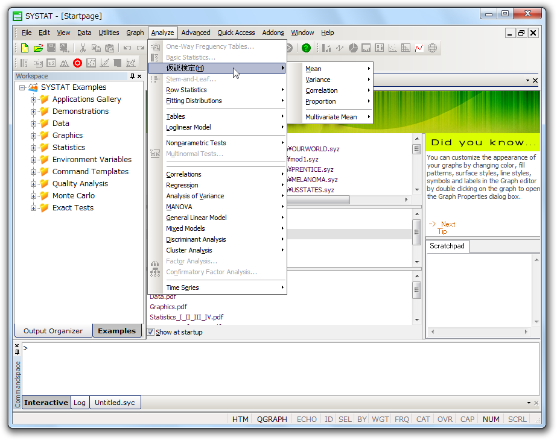Screen dimensions: 557x440
Task: Pin the Workspace panel with pushpin icon
Action: [133, 76]
